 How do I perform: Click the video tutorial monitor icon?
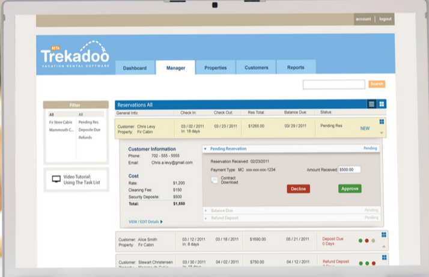(x=56, y=179)
